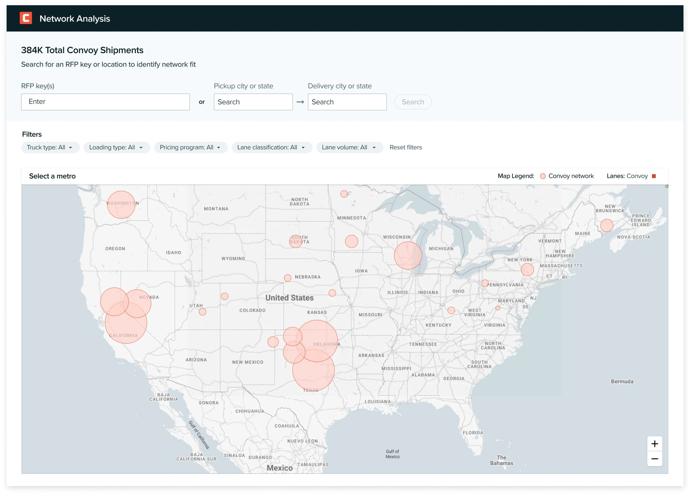The image size is (691, 495).
Task: Click the Minnesota metro bubble
Action: [x=351, y=241]
